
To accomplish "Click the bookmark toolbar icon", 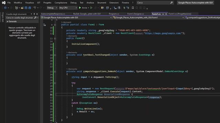I will pyautogui.click(x=133, y=8).
